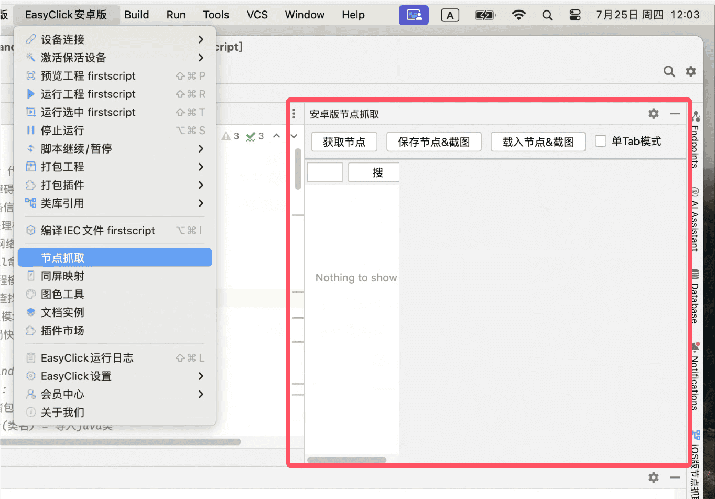Click the node search text field
This screenshot has width=715, height=499.
pyautogui.click(x=325, y=172)
